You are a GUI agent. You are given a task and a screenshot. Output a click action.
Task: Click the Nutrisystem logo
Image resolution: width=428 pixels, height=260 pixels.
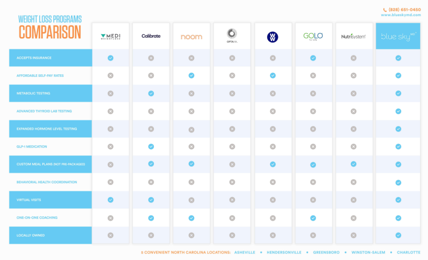click(x=354, y=36)
